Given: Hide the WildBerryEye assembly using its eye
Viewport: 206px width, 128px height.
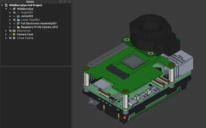Looking at the screenshot, I should pos(10,9).
